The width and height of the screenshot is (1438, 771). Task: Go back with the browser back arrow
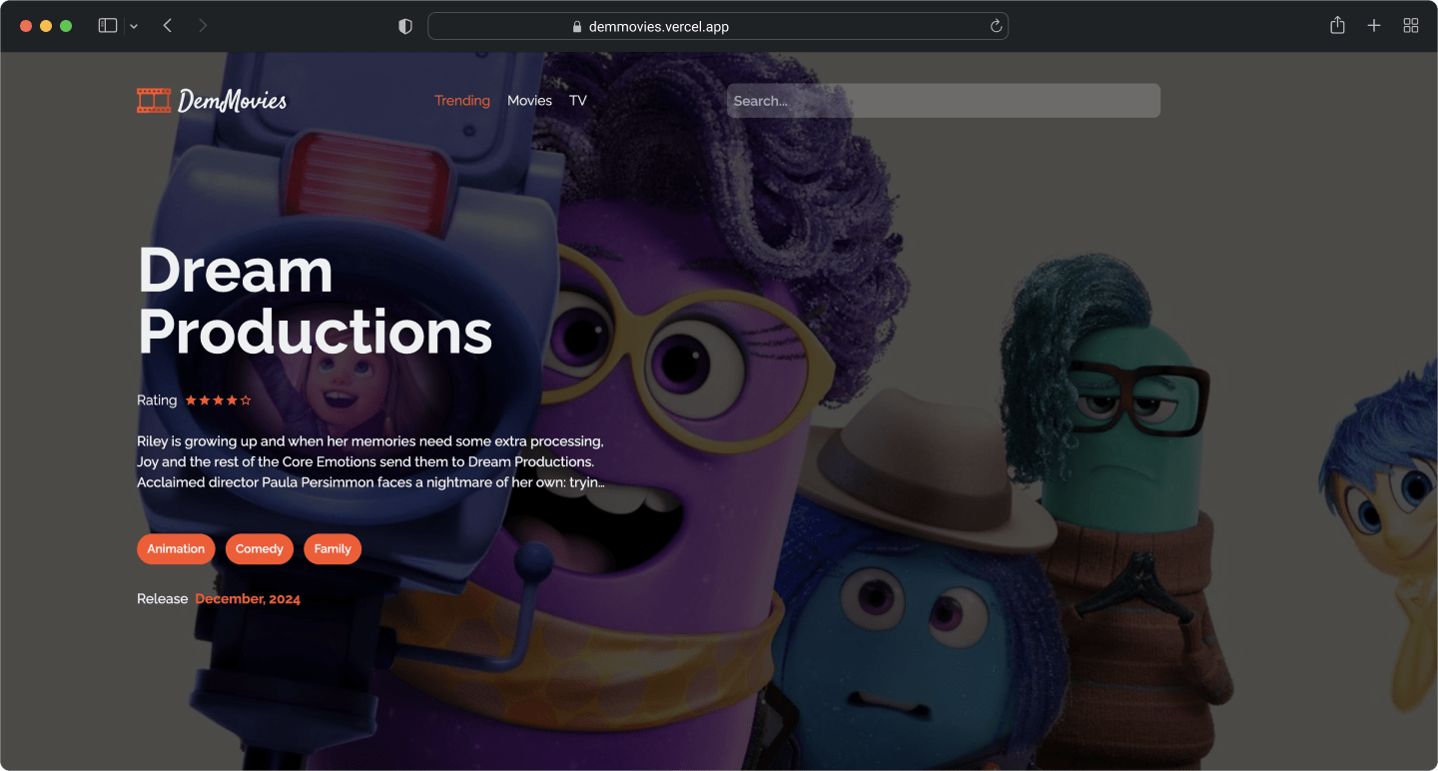168,26
